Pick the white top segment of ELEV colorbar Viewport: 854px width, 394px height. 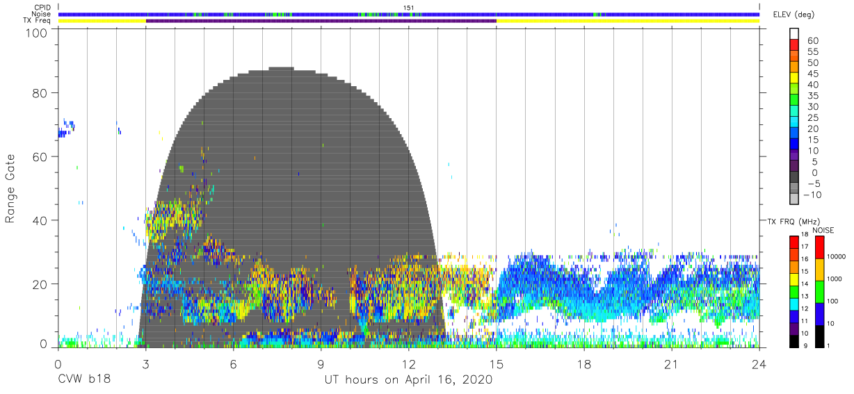pos(796,33)
